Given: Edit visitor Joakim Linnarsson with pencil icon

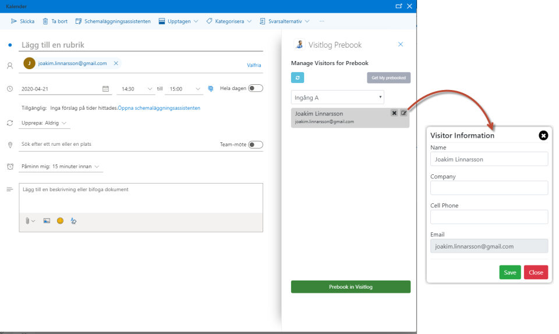Looking at the screenshot, I should [x=404, y=113].
